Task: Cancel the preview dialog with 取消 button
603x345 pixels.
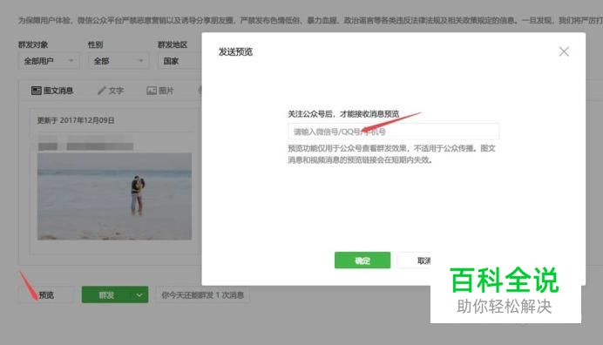Action: pyautogui.click(x=414, y=260)
